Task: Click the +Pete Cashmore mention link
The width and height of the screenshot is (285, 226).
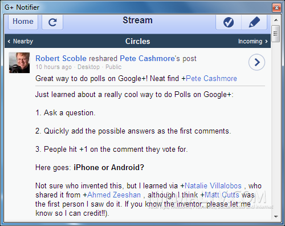Action: tap(211, 78)
